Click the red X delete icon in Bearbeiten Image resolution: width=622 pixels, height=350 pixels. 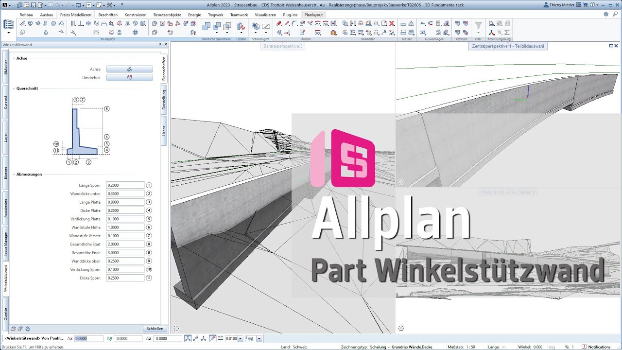tap(392, 23)
